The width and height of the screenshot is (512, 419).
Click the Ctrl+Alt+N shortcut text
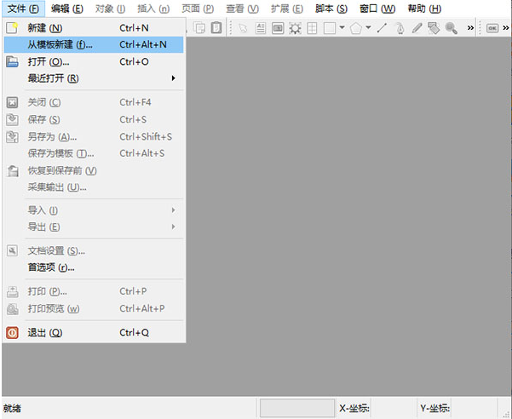pyautogui.click(x=143, y=44)
